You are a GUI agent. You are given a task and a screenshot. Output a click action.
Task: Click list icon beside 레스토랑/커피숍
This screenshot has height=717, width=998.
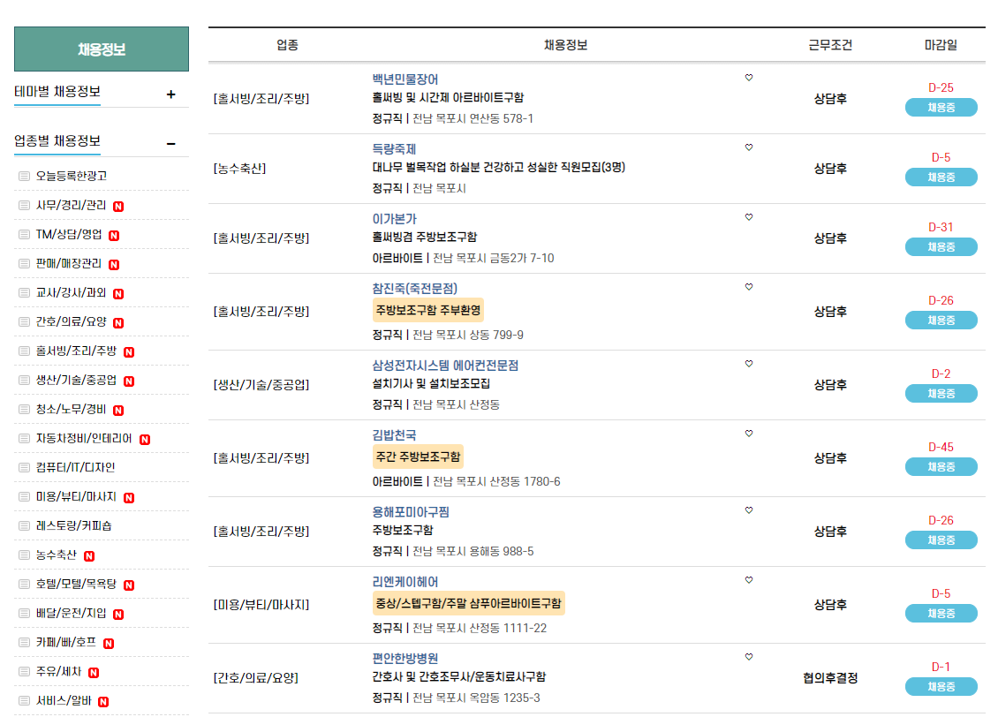coord(24,526)
